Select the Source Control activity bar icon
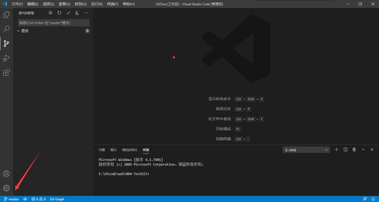This screenshot has width=379, height=202. [x=6, y=44]
